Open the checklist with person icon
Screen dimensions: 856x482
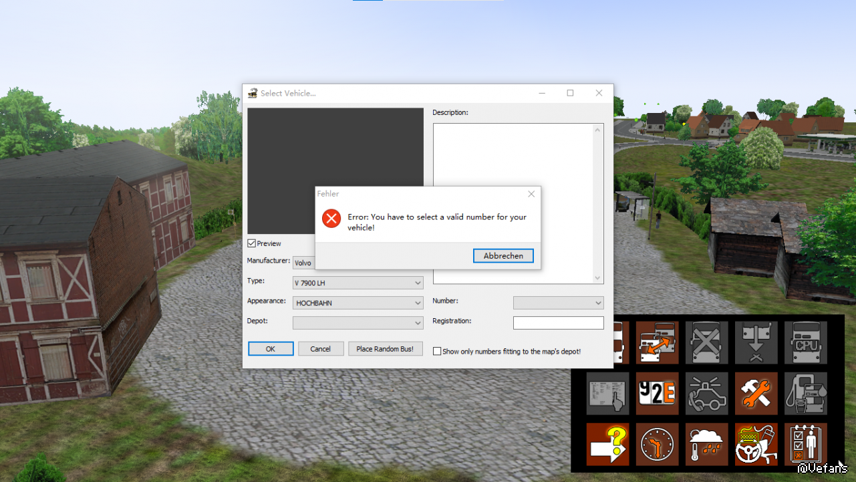806,444
